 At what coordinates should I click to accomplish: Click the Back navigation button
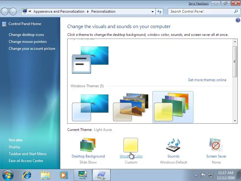coord(5,11)
